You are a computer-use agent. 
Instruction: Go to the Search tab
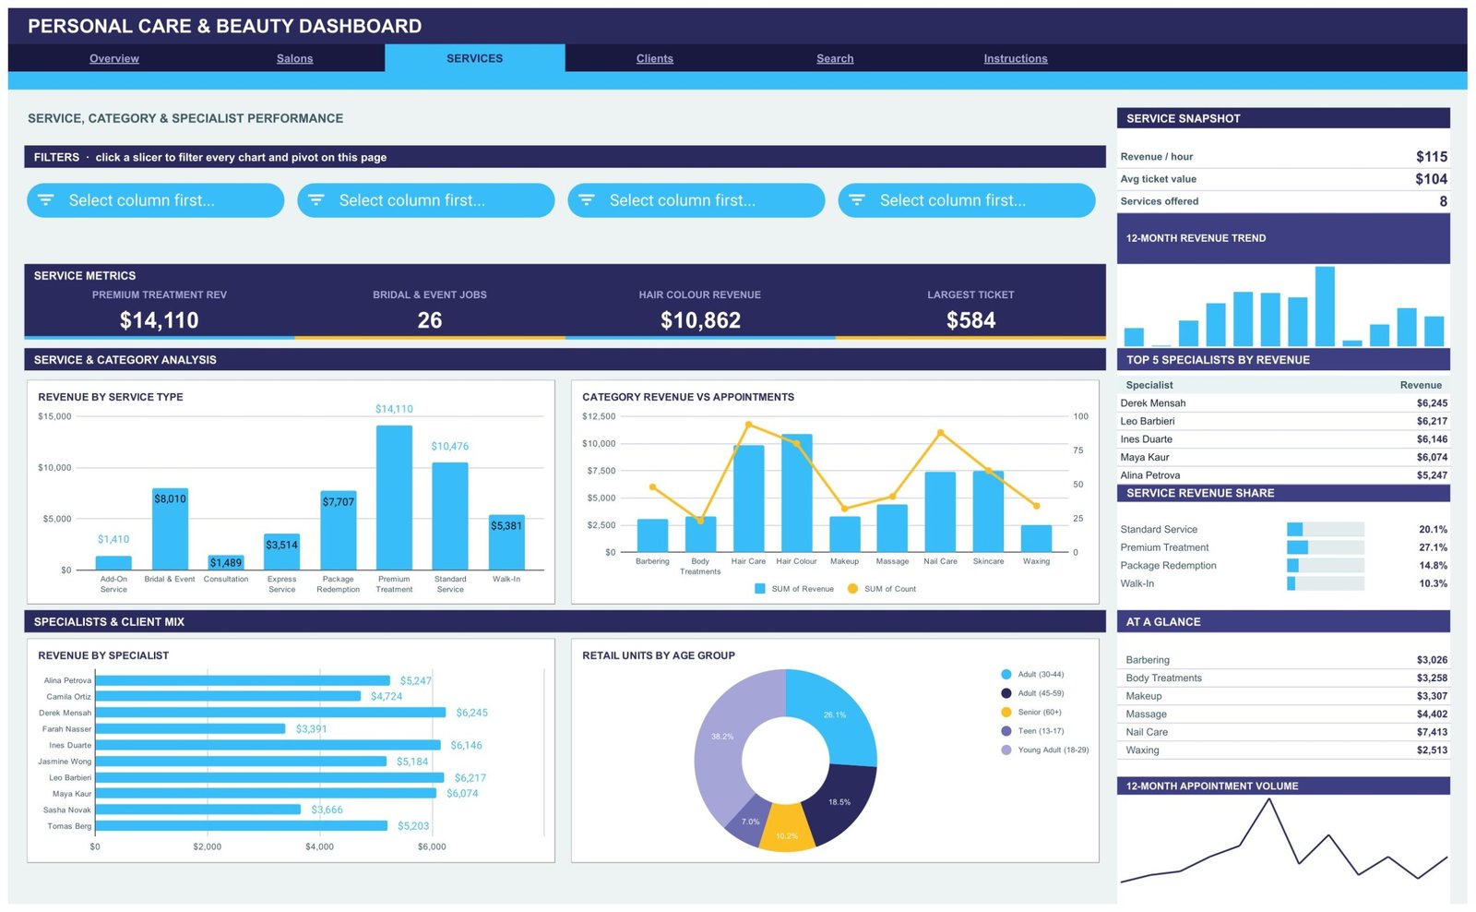(835, 58)
